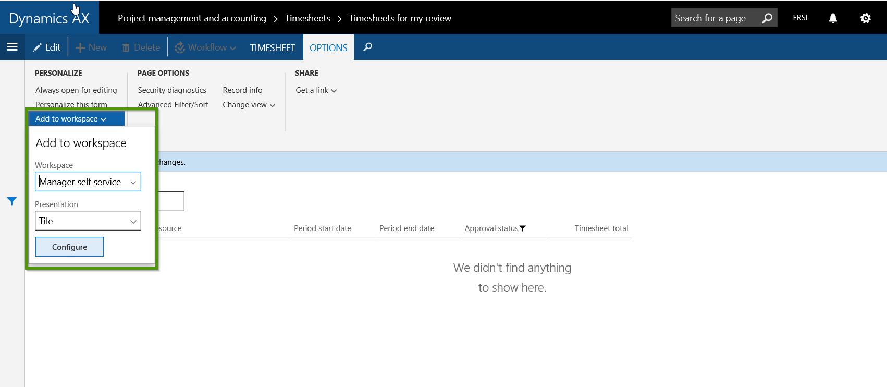887x387 pixels.
Task: Expand the Workspace dropdown
Action: point(133,182)
